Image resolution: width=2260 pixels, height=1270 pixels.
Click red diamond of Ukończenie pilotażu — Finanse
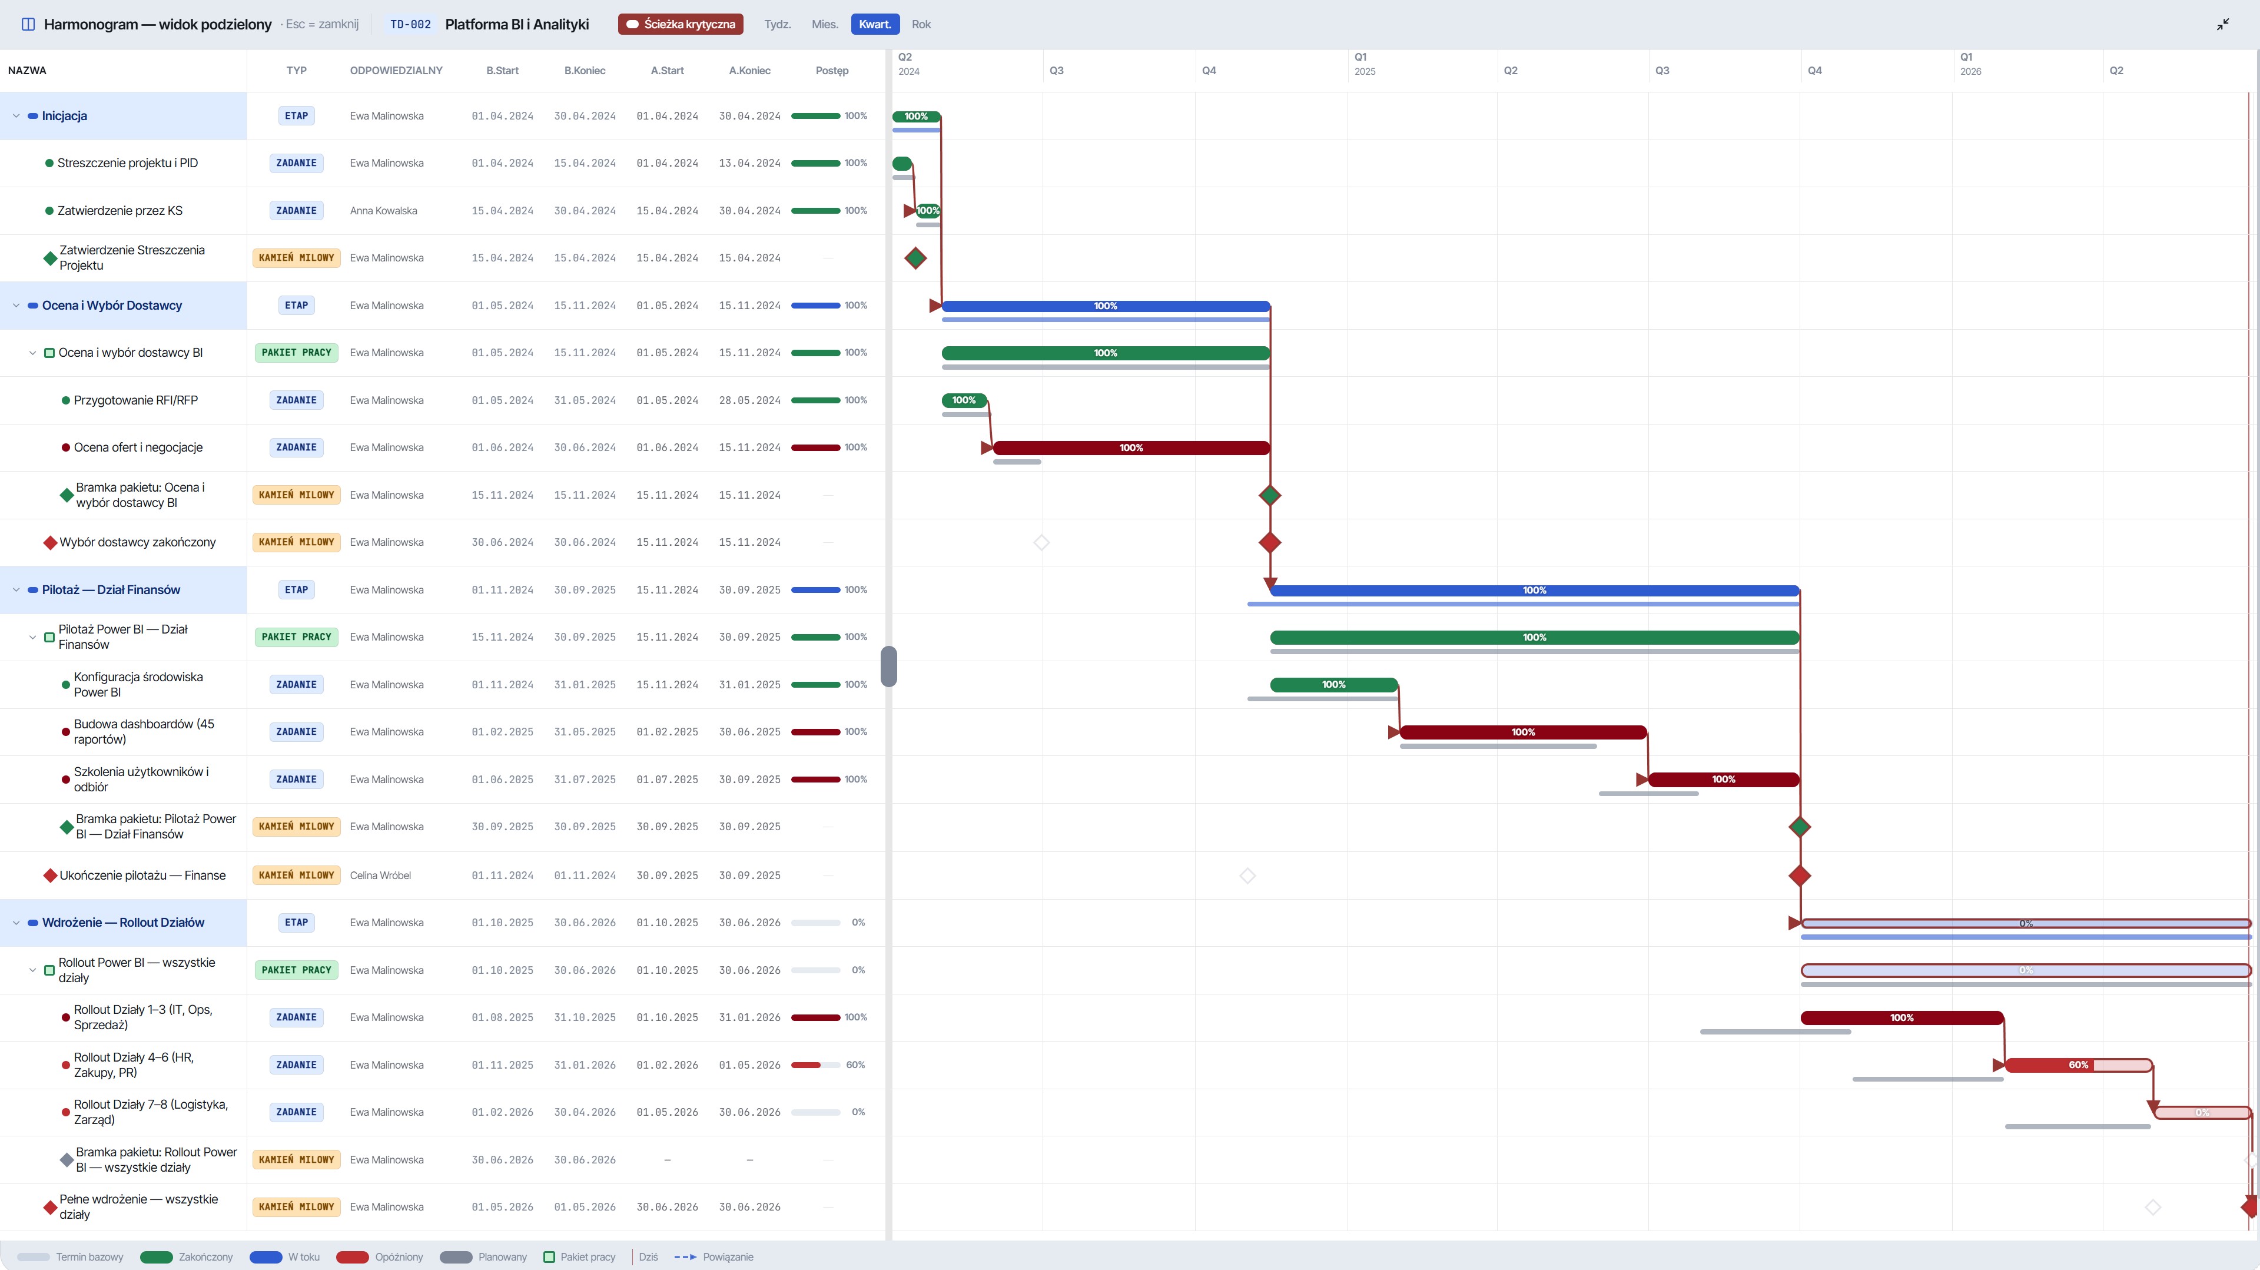[x=50, y=875]
